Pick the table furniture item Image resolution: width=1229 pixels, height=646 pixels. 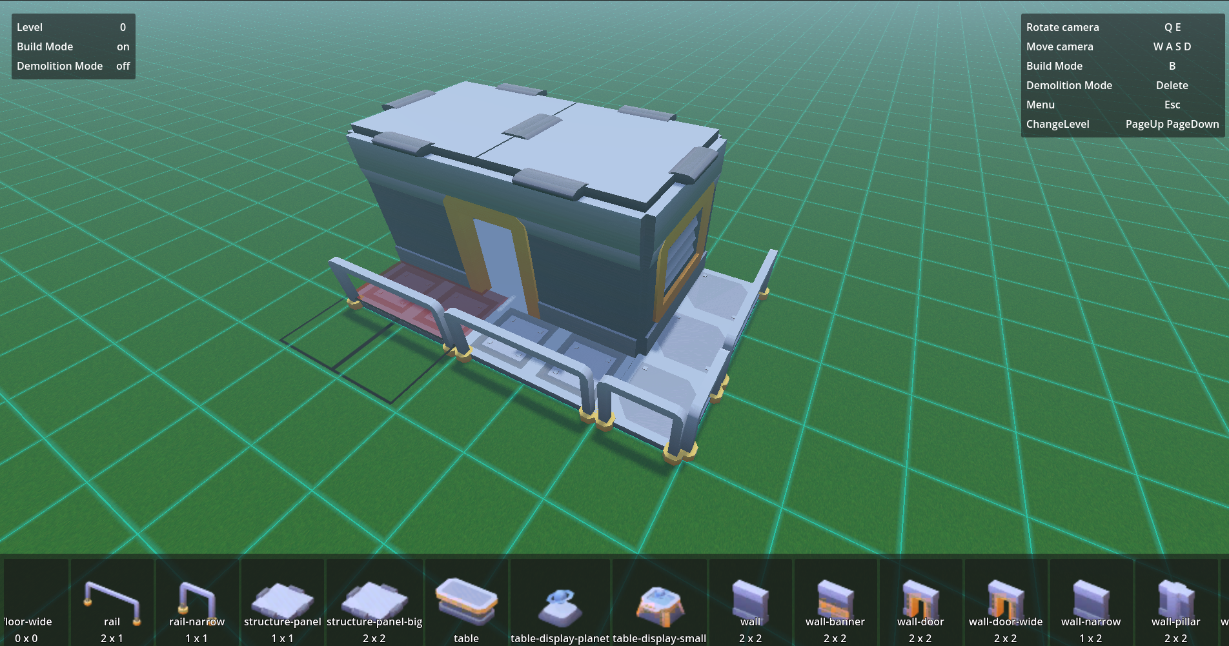[x=466, y=602]
